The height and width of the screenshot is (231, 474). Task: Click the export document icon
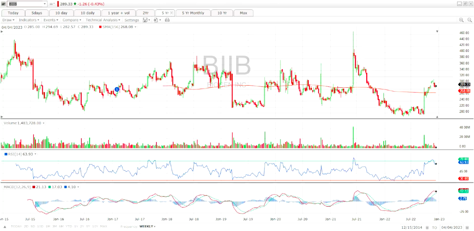pyautogui.click(x=156, y=20)
